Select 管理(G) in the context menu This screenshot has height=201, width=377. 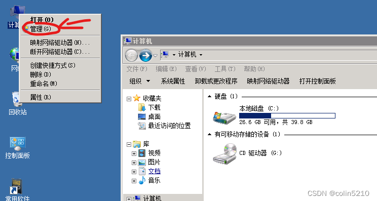coord(60,29)
